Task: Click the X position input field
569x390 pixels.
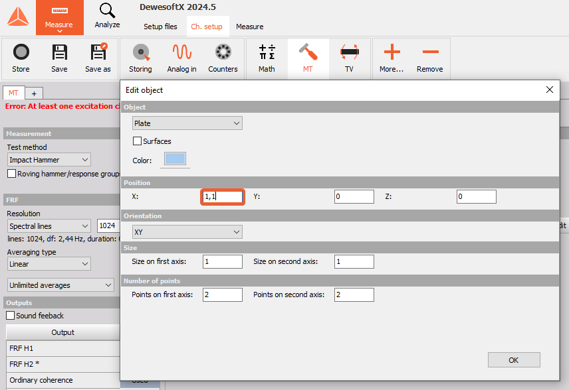Action: click(223, 196)
